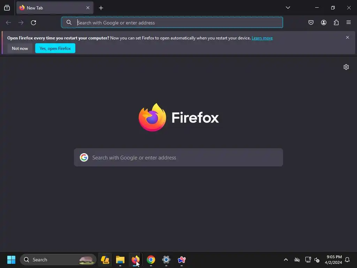
Task: Show hidden system tray icons
Action: click(x=286, y=260)
